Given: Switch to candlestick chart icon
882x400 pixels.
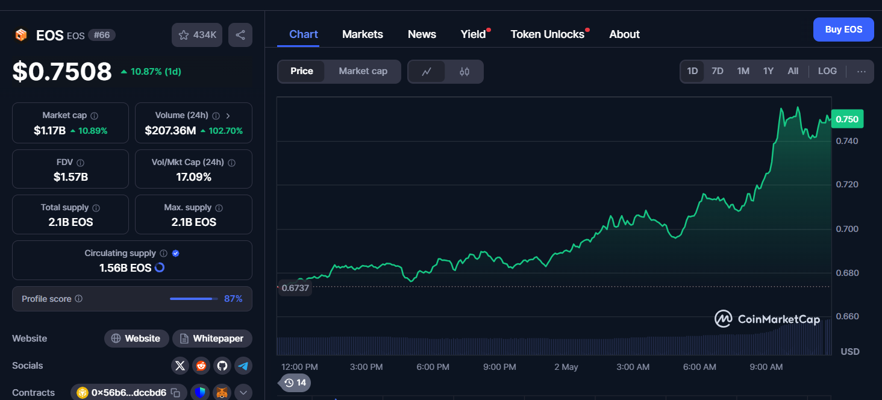Looking at the screenshot, I should 464,72.
